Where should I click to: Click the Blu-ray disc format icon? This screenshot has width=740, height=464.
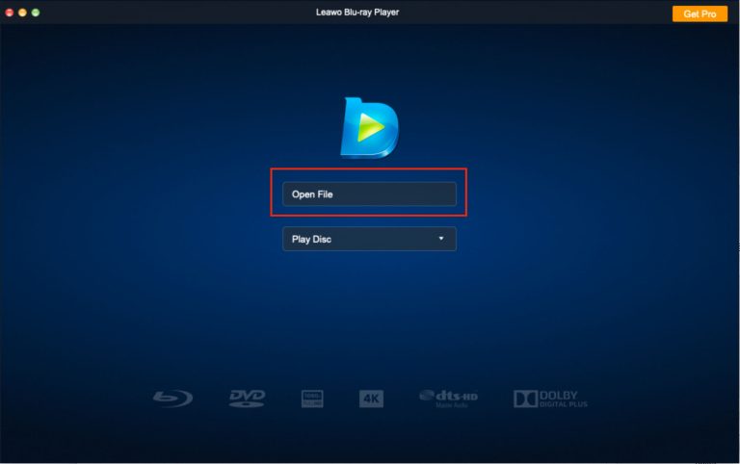click(172, 399)
